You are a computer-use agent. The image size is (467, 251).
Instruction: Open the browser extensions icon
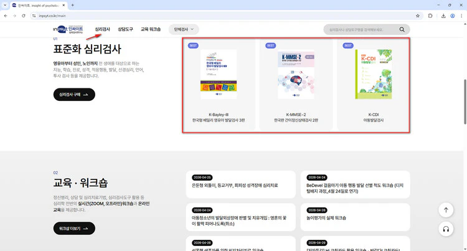pyautogui.click(x=430, y=16)
